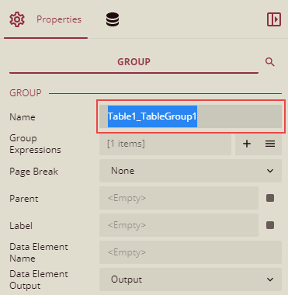This screenshot has width=288, height=295.
Task: Add a new group expression
Action: pos(247,144)
